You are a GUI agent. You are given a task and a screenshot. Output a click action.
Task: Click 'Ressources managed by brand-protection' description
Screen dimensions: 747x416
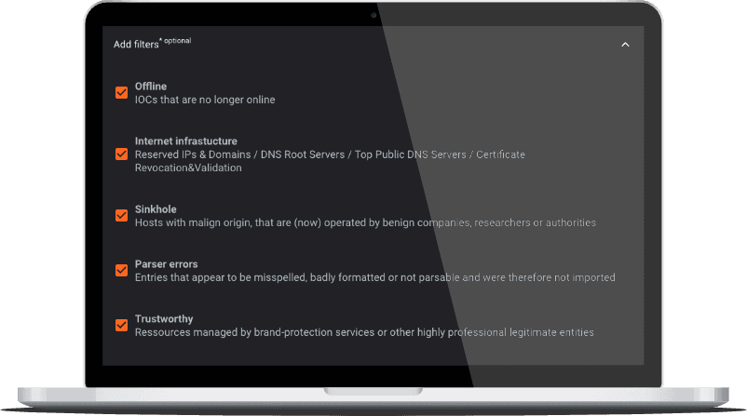click(x=364, y=331)
